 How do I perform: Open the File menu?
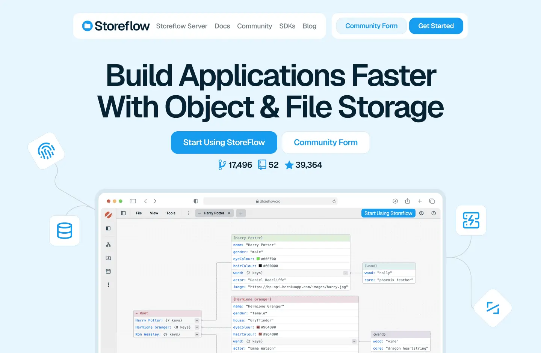point(139,213)
